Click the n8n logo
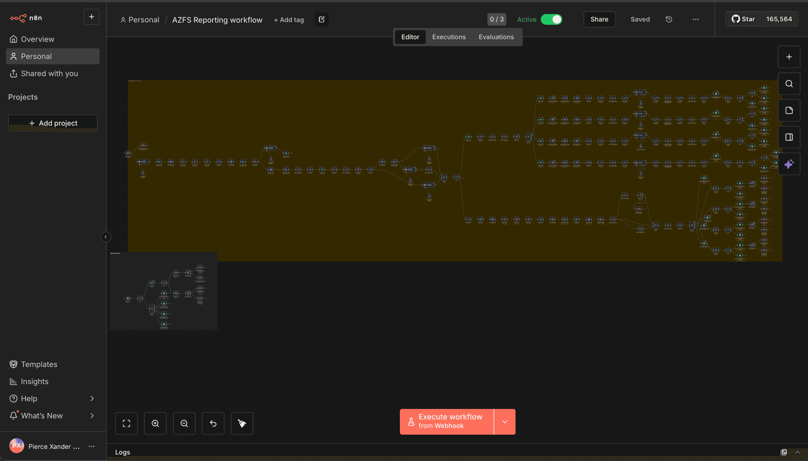Screen dimensions: 808x461 pos(26,18)
